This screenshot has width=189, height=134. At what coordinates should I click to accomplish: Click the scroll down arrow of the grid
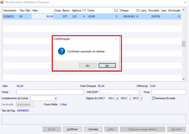(183, 79)
